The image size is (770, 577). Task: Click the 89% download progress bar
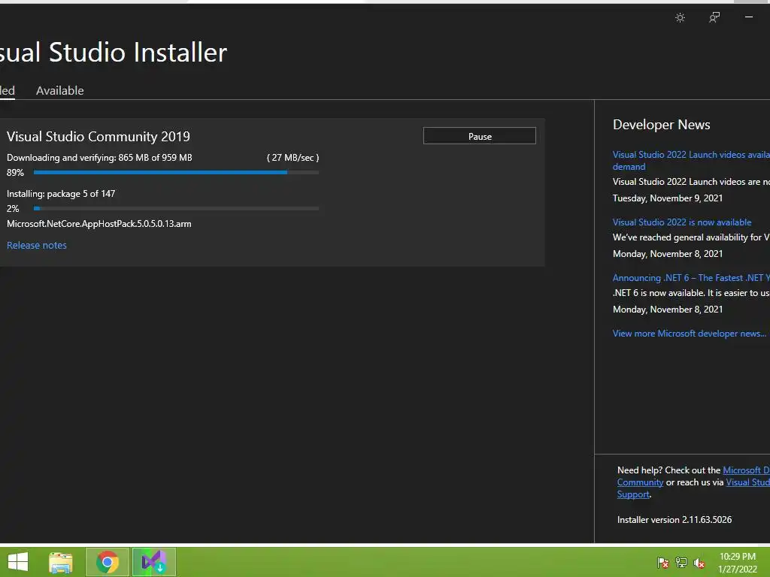point(176,172)
